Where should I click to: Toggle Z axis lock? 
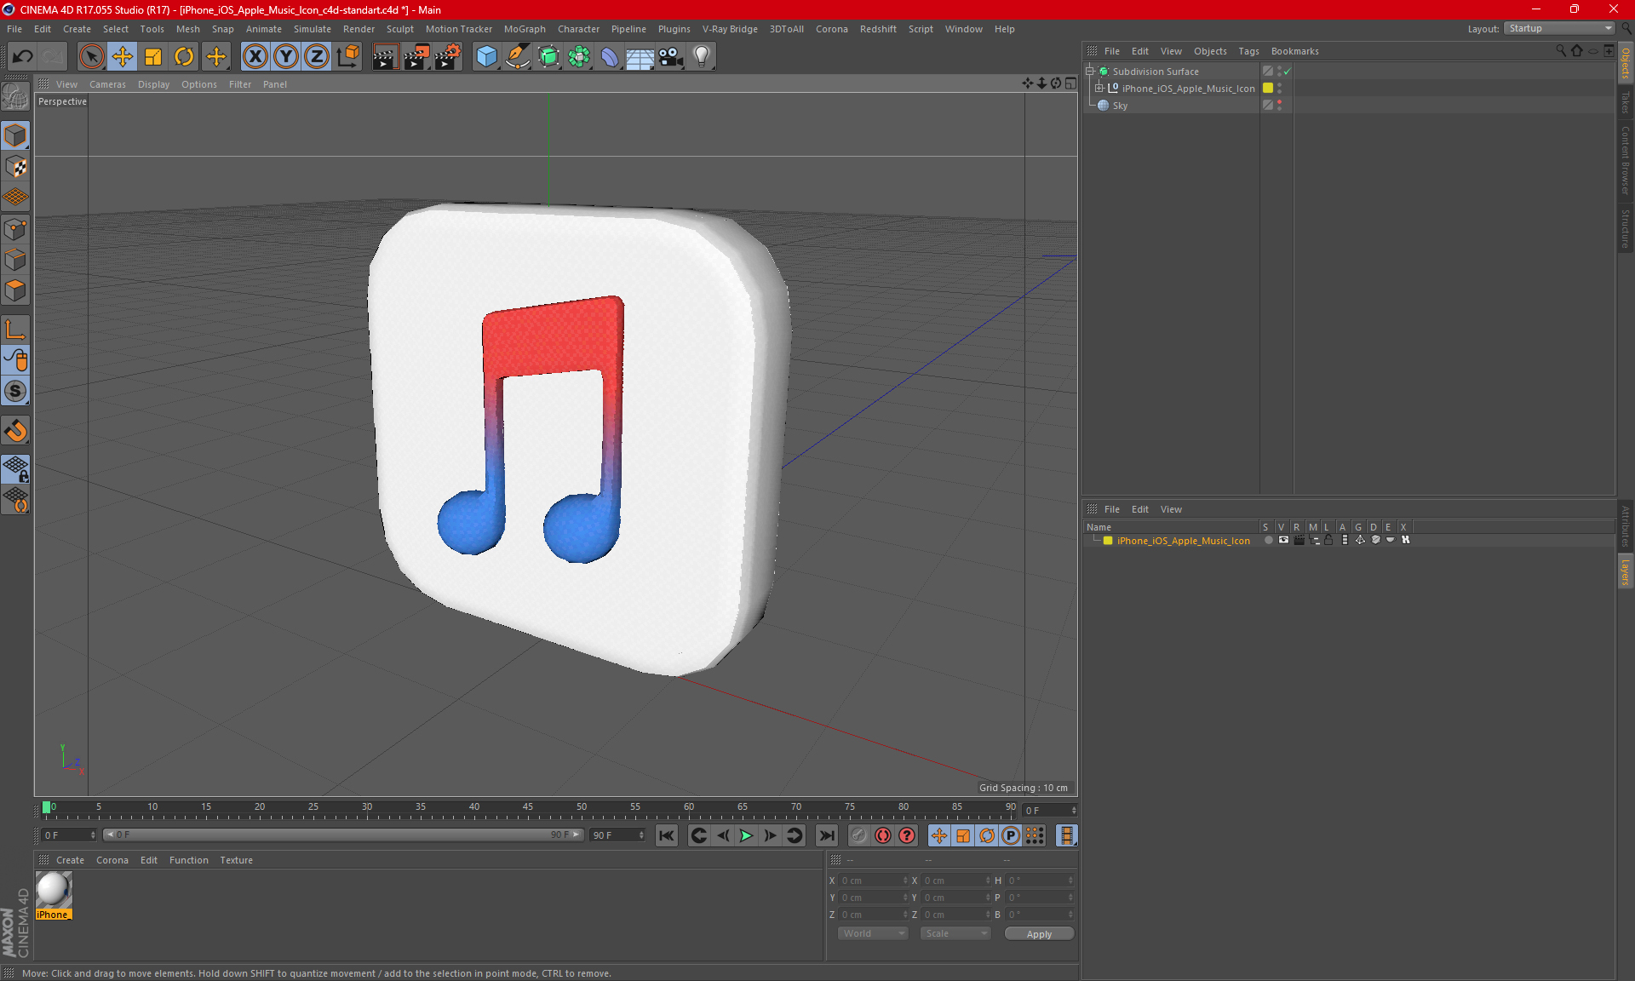tap(317, 57)
